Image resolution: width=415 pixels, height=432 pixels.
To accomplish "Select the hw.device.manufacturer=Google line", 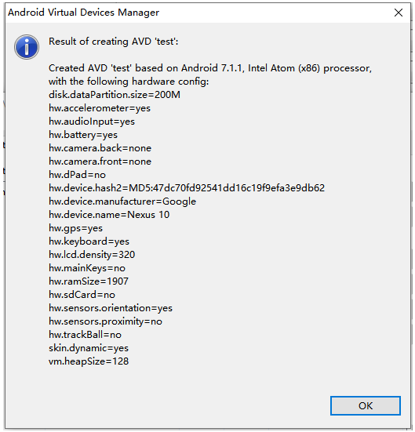I will pos(122,201).
